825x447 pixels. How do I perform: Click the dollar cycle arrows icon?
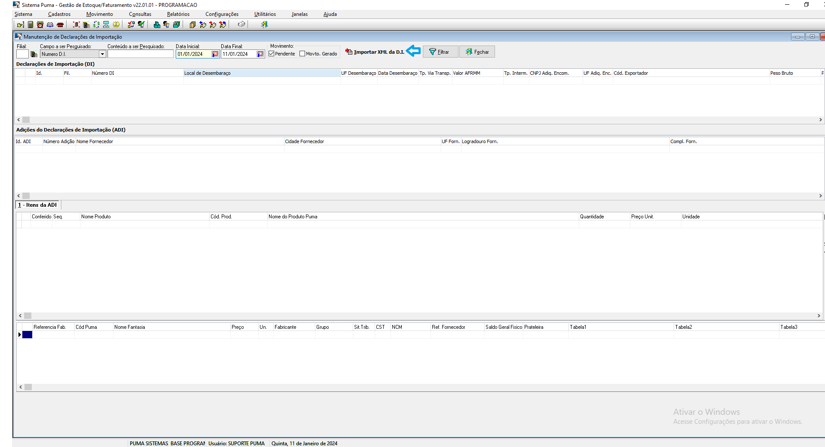click(96, 24)
